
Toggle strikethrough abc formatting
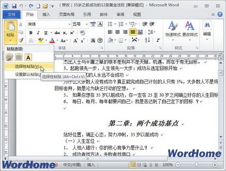(57, 32)
